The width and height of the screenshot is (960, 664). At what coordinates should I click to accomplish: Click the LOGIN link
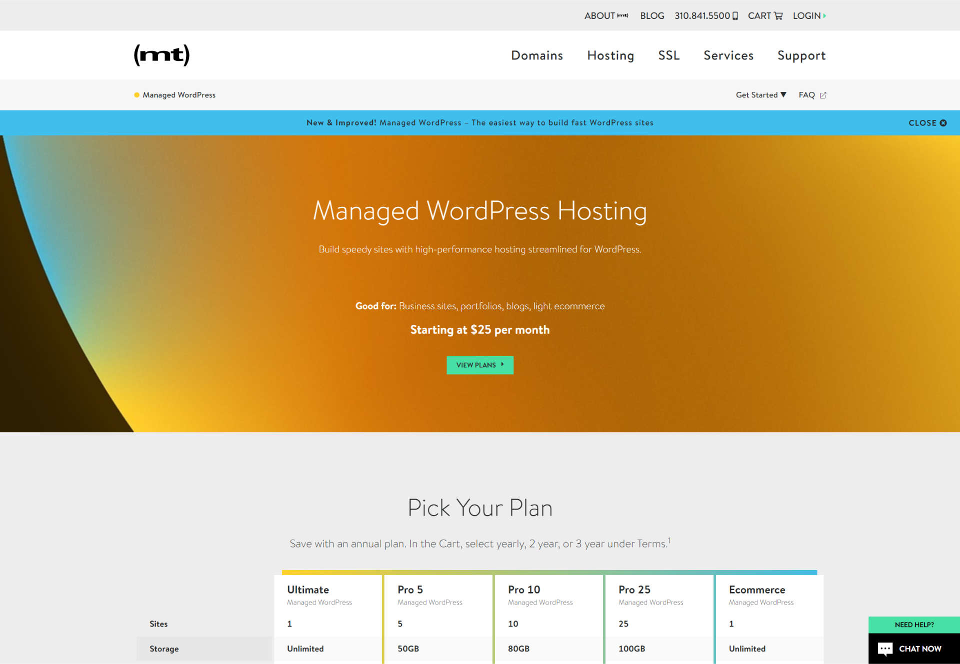coord(806,16)
